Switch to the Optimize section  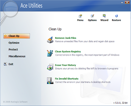coord(14,43)
